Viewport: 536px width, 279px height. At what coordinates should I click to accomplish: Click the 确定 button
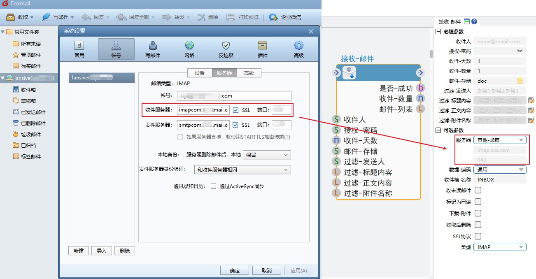click(x=234, y=270)
